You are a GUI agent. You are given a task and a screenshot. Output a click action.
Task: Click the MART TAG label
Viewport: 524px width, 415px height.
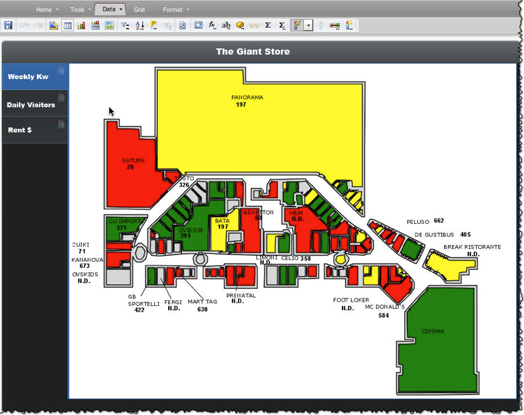[202, 302]
